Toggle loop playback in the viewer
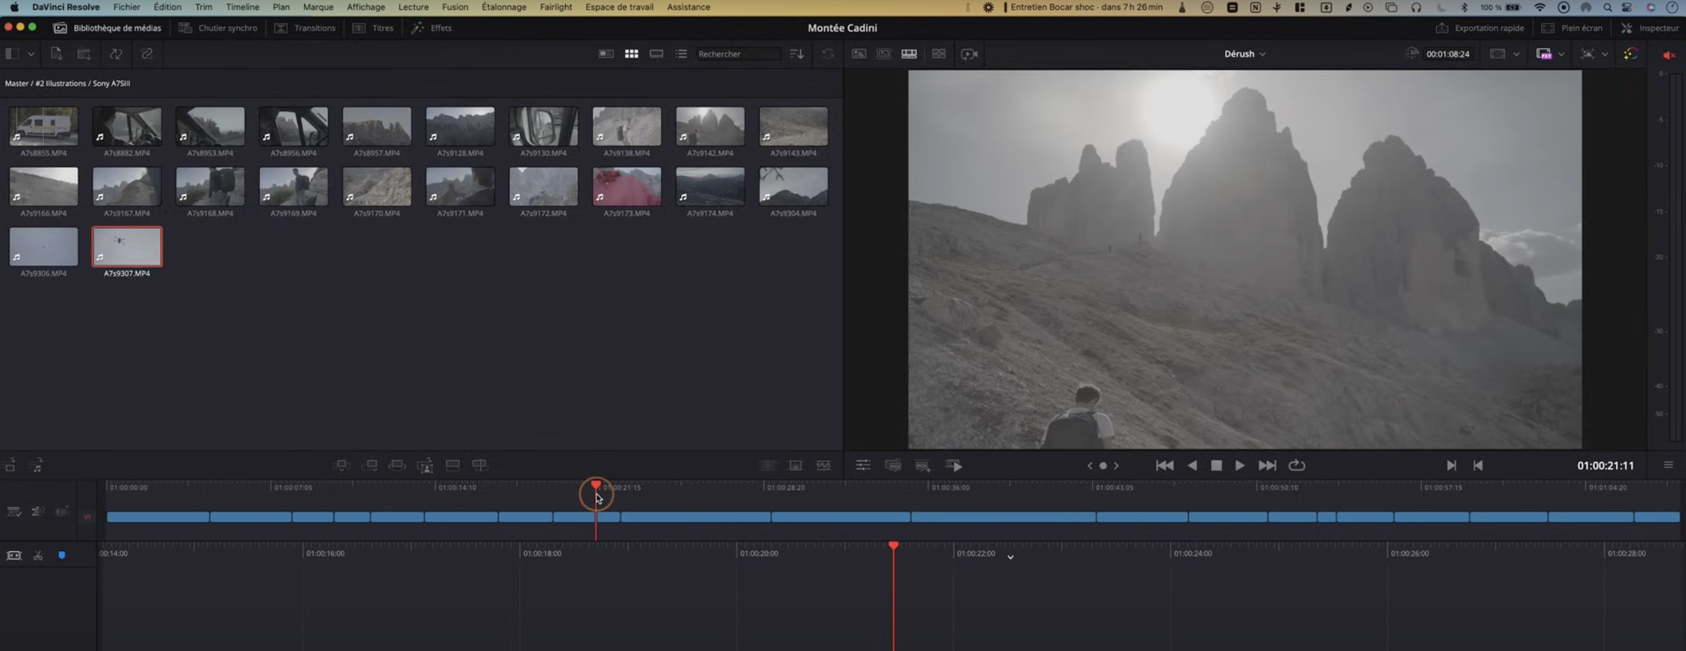 click(1296, 465)
